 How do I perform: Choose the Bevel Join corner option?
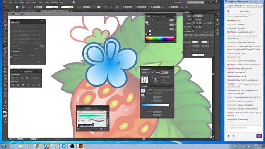[200, 23]
